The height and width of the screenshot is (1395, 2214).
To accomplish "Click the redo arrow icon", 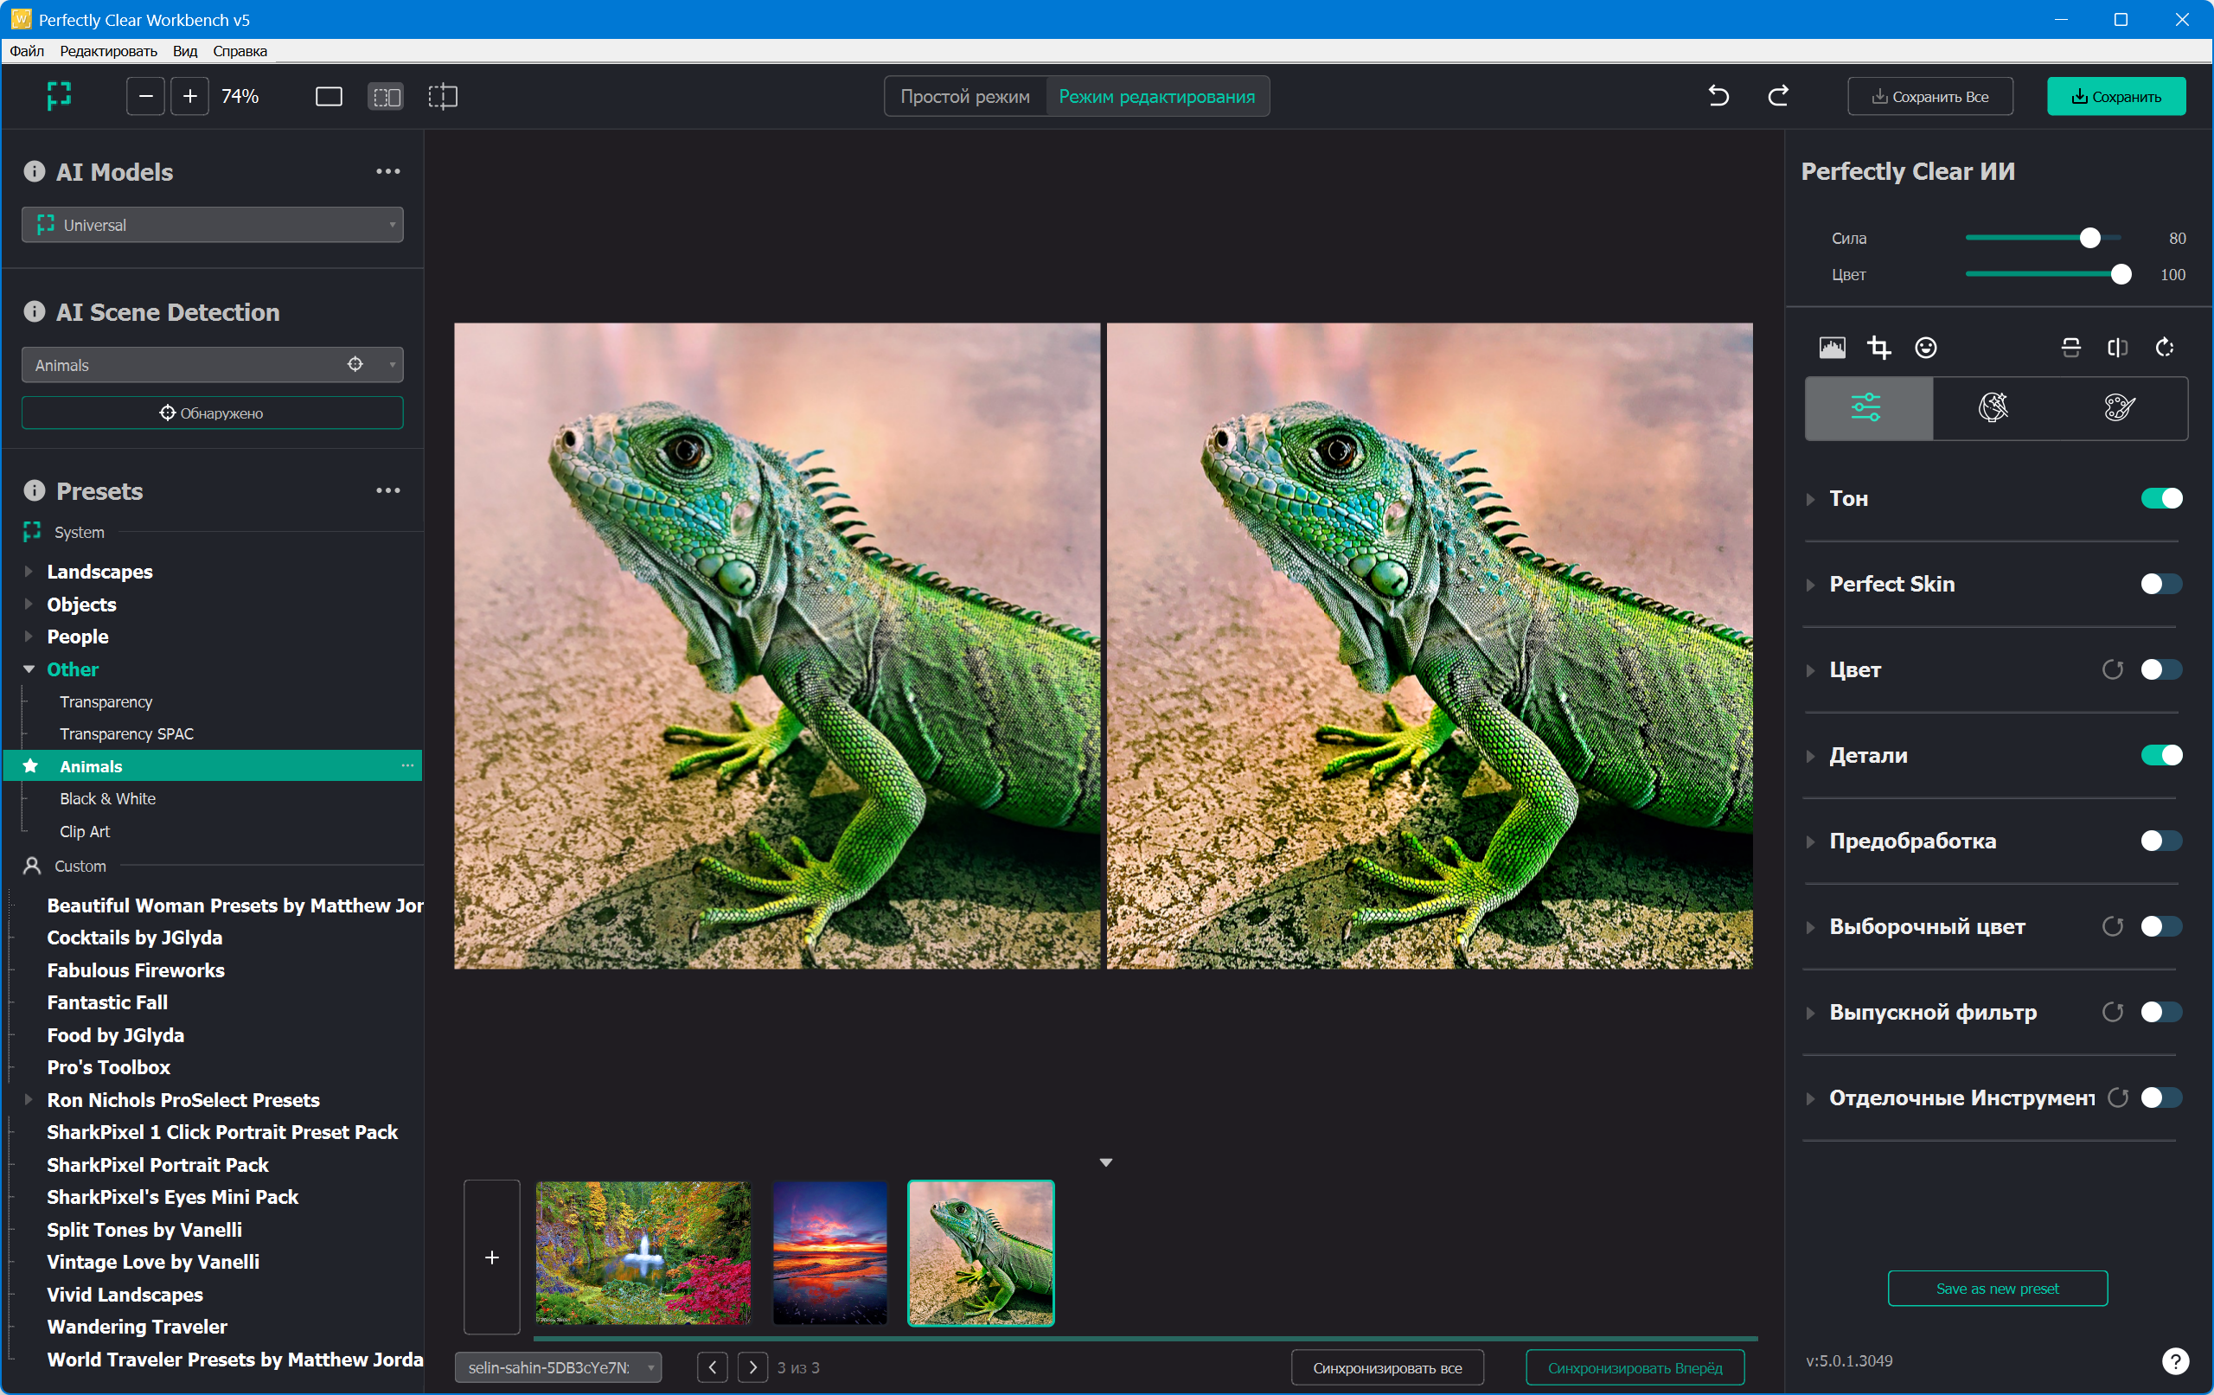I will coord(1778,96).
